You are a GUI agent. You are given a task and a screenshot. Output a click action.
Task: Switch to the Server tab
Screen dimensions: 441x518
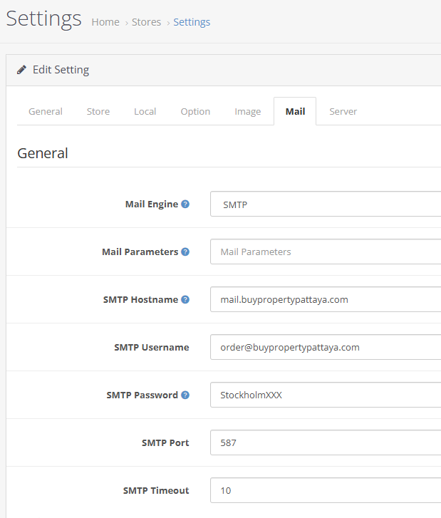click(x=343, y=111)
